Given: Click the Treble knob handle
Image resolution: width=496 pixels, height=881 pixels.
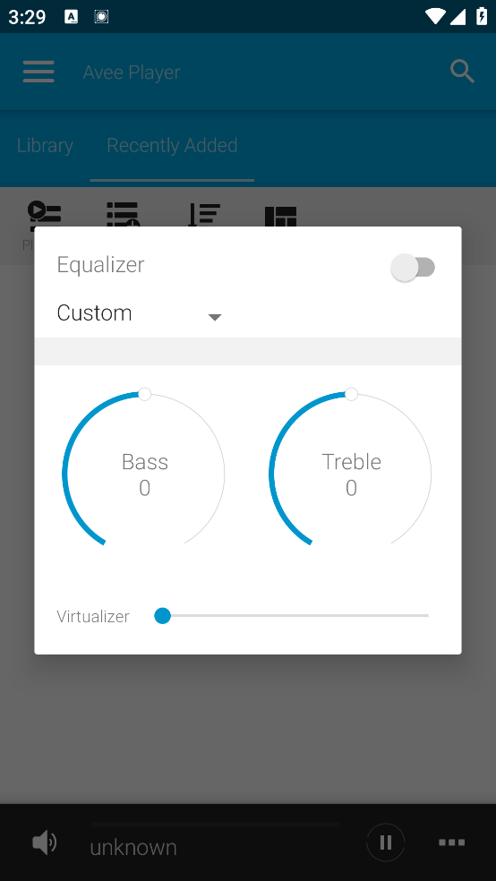Looking at the screenshot, I should point(351,394).
